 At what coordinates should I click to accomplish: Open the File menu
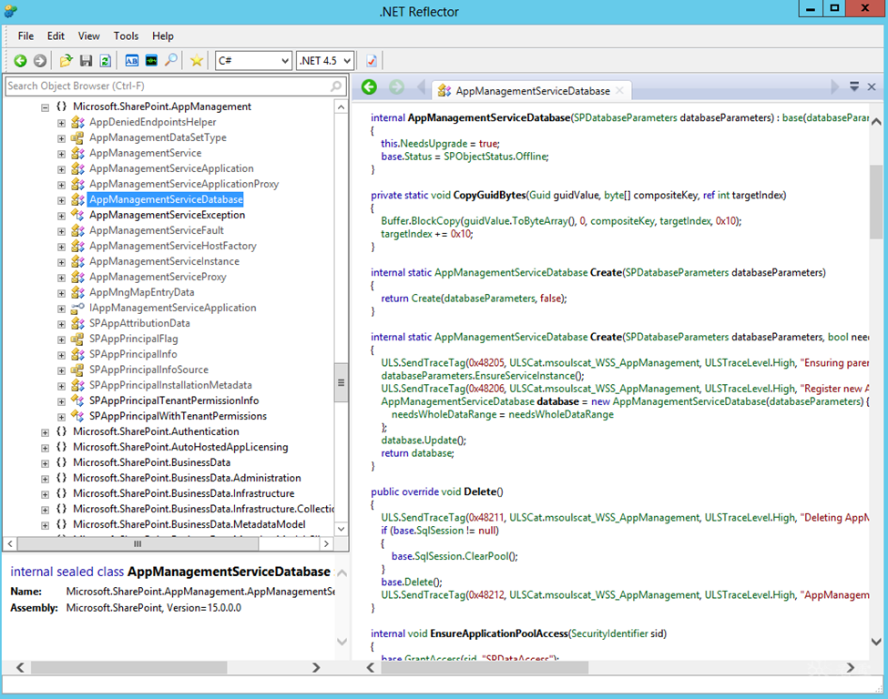(26, 35)
